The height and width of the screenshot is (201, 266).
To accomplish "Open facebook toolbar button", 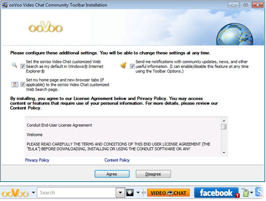I will click(x=217, y=193).
